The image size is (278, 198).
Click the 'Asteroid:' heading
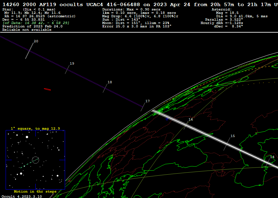222,9
